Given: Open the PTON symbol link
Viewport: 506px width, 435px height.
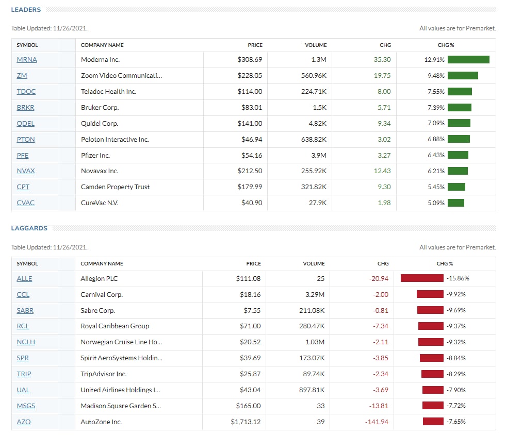Looking at the screenshot, I should tap(26, 139).
